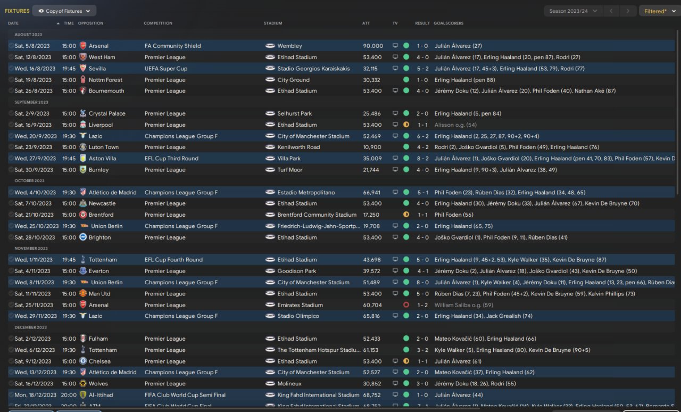Open the Etihad Stadium link on West Ham row
The height and width of the screenshot is (412, 681).
(297, 57)
